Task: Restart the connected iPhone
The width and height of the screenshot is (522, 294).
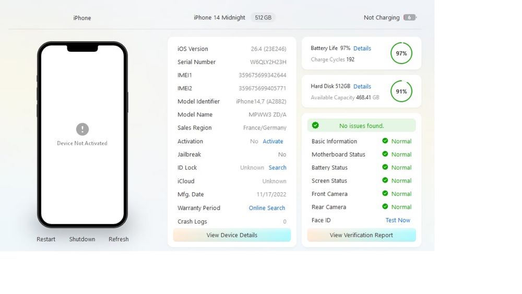Action: (x=46, y=239)
